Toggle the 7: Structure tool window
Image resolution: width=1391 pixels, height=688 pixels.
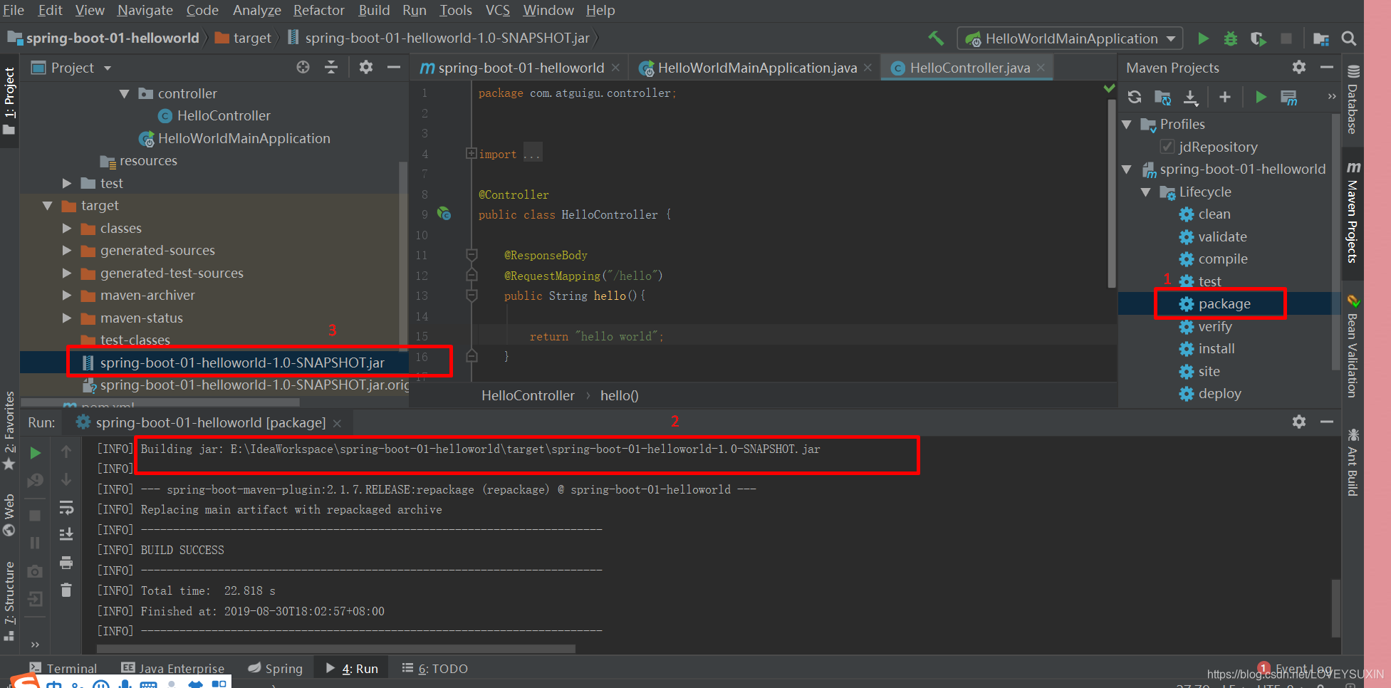coord(9,600)
